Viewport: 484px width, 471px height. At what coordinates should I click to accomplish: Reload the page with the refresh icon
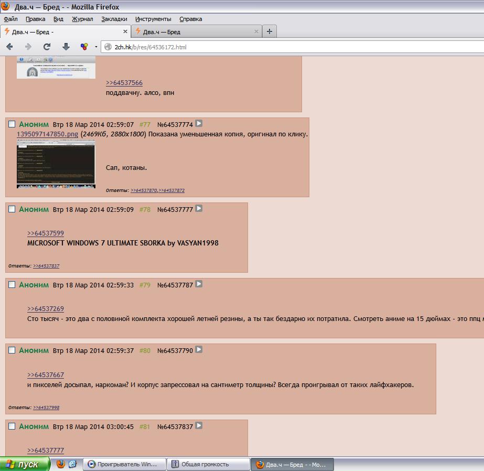[47, 47]
